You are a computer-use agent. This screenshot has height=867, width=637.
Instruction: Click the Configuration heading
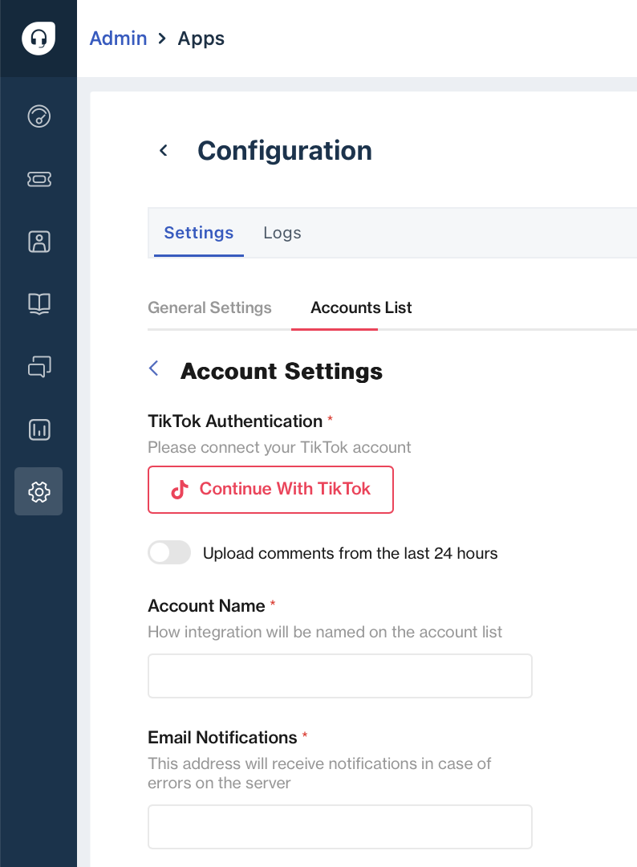coord(285,151)
